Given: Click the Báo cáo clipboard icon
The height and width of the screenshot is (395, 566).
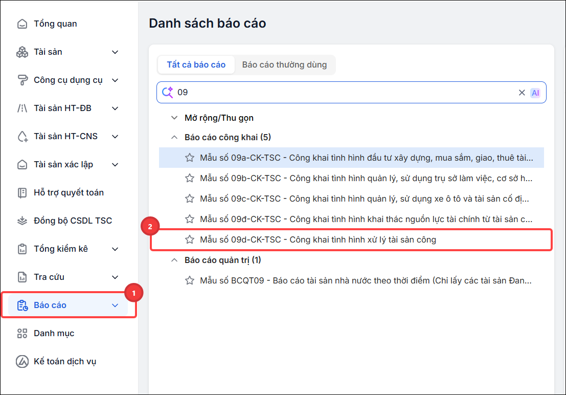Looking at the screenshot, I should 22,305.
